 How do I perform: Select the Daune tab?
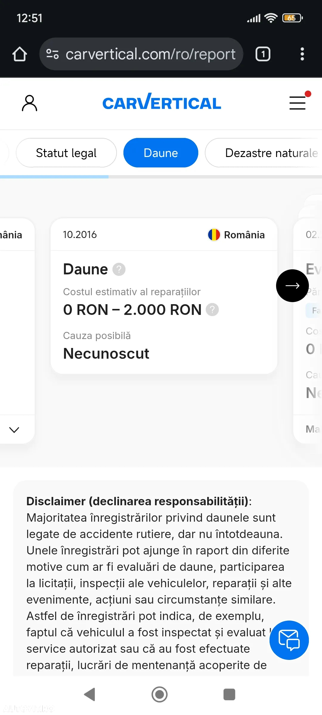161,153
